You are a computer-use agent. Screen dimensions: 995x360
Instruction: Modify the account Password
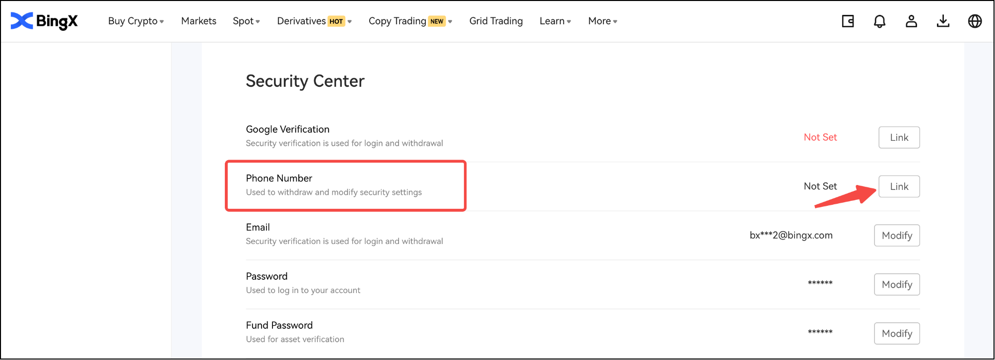click(896, 285)
